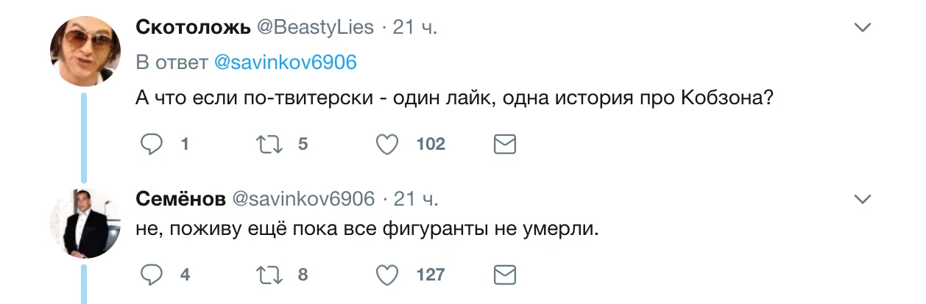Send Скотоложь's tweet via direct message envelope
Image resolution: width=926 pixels, height=304 pixels.
[504, 145]
